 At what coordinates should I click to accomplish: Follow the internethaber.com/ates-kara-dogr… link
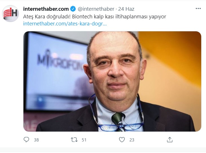(x=65, y=24)
